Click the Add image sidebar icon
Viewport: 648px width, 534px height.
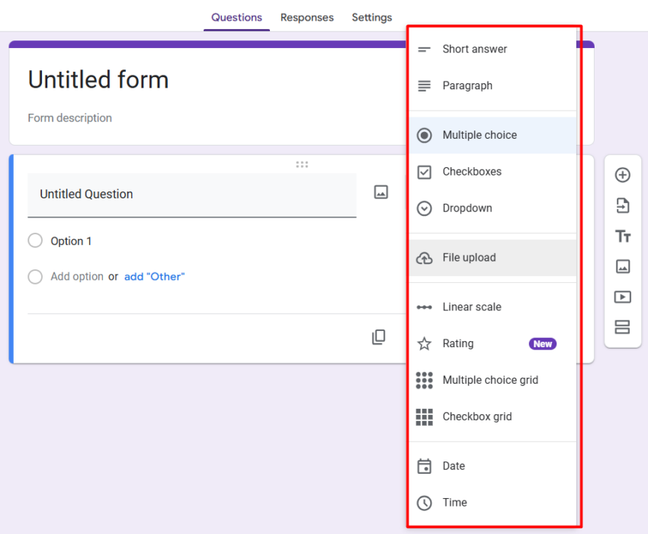[x=622, y=267]
